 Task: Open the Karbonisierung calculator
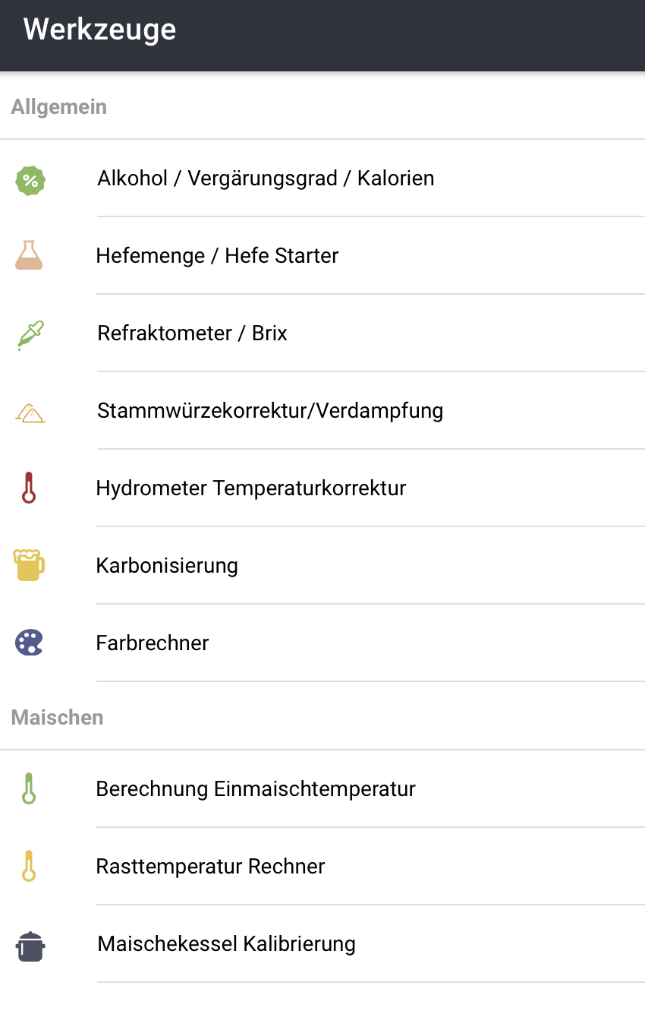tap(167, 566)
